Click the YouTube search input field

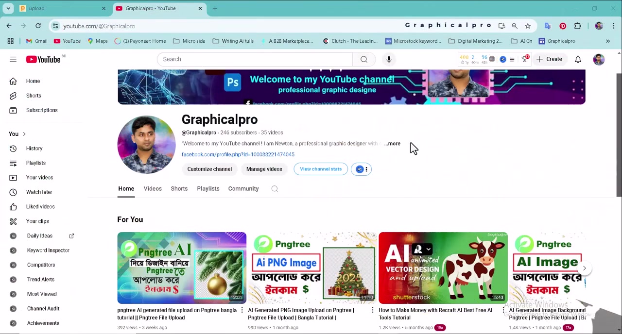[255, 59]
